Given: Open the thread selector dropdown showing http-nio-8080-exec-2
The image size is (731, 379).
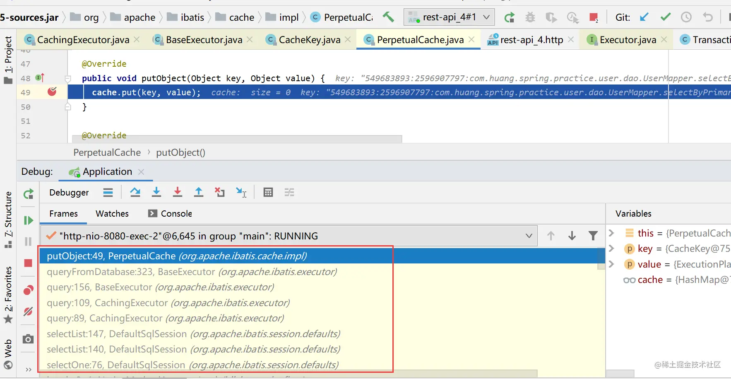Looking at the screenshot, I should pos(289,236).
